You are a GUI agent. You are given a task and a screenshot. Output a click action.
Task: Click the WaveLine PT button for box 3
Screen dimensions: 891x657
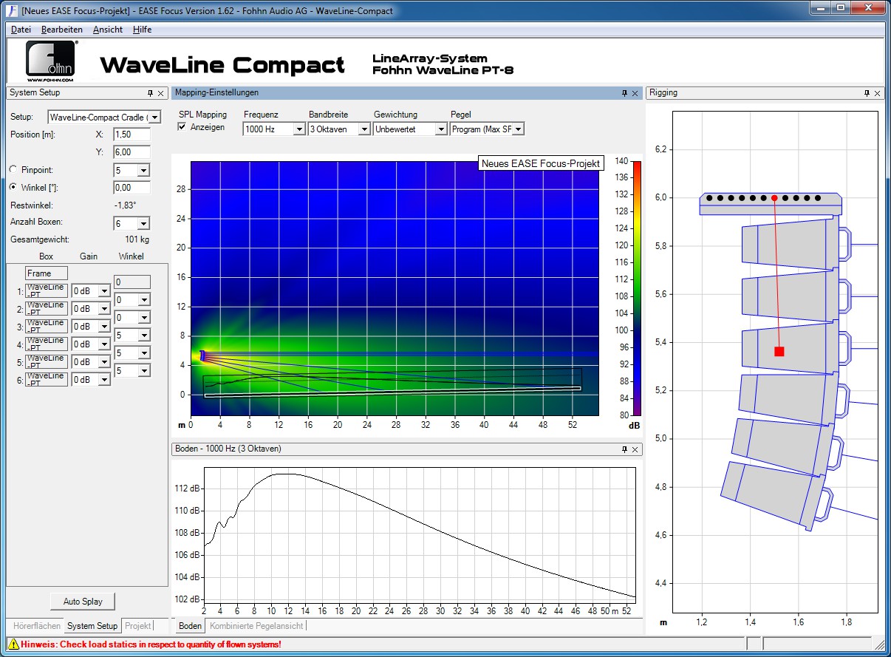point(47,327)
